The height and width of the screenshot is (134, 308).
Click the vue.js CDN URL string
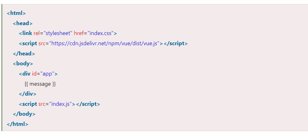(x=105, y=43)
